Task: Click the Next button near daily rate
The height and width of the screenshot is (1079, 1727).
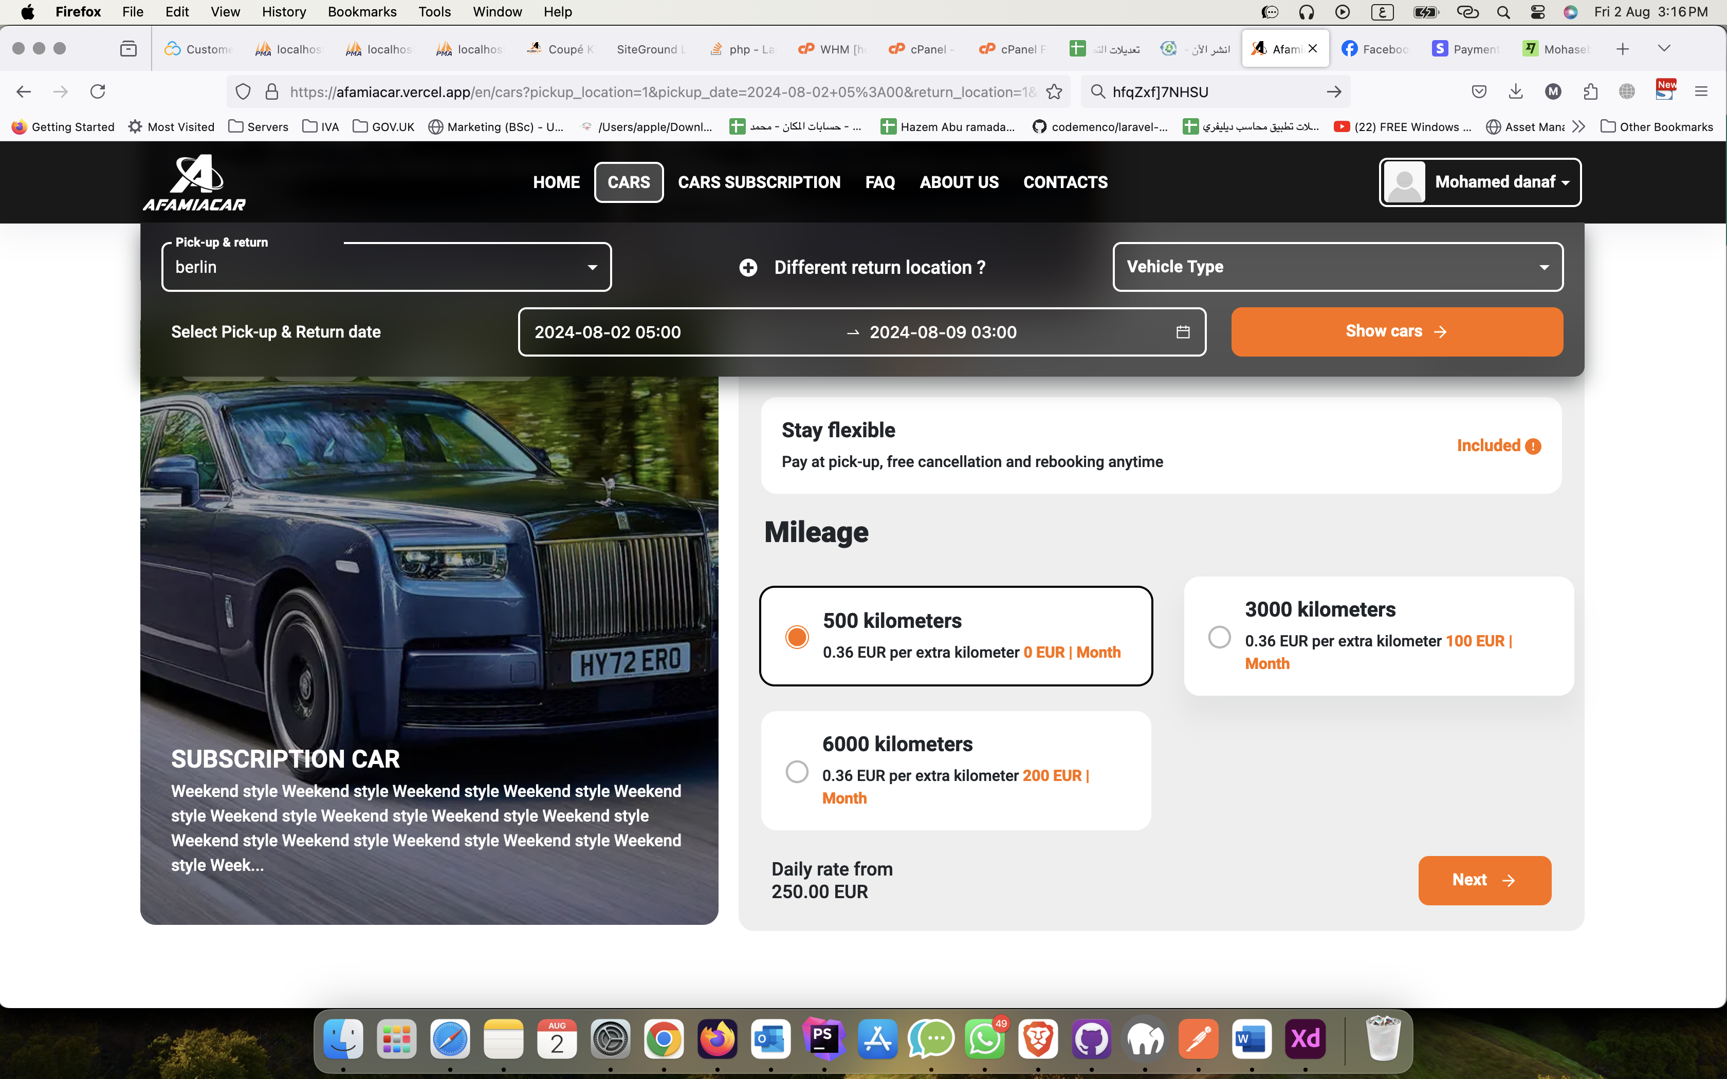Action: coord(1483,880)
